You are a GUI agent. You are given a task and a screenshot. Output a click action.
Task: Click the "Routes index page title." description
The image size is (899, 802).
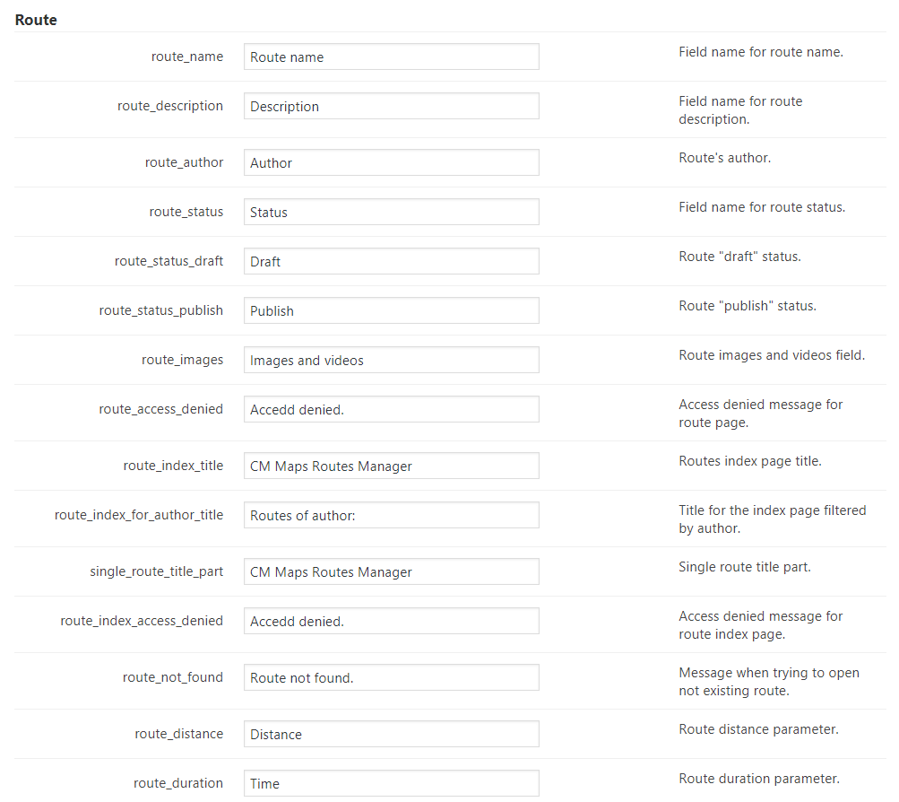coord(749,461)
